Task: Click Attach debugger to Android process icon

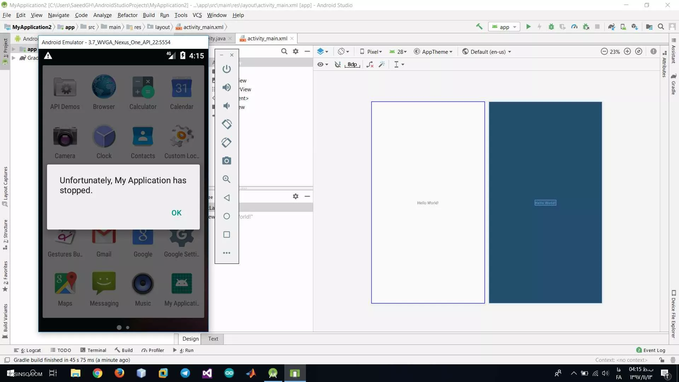Action: coord(586,27)
